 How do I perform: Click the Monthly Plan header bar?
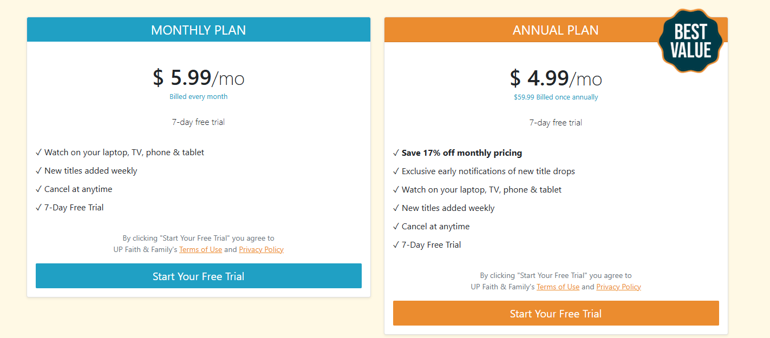pos(198,30)
